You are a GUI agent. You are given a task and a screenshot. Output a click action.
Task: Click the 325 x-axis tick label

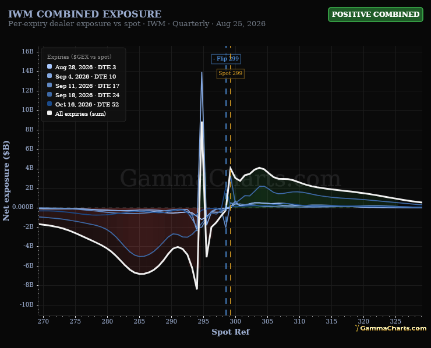point(395,321)
